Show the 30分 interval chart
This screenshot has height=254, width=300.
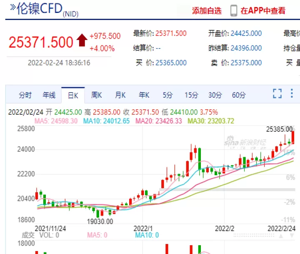click(x=215, y=95)
